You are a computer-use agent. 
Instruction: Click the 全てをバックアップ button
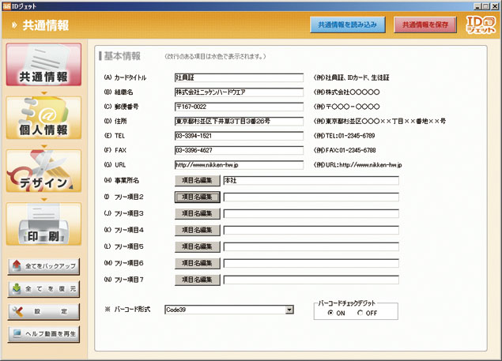pyautogui.click(x=43, y=266)
